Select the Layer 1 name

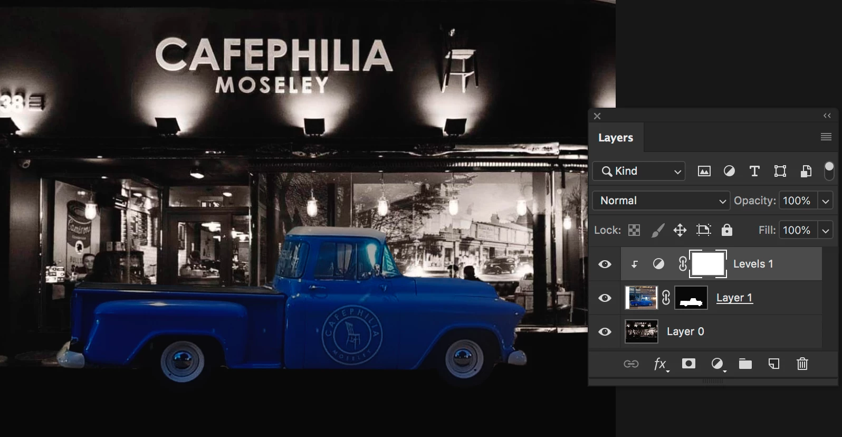pyautogui.click(x=734, y=298)
